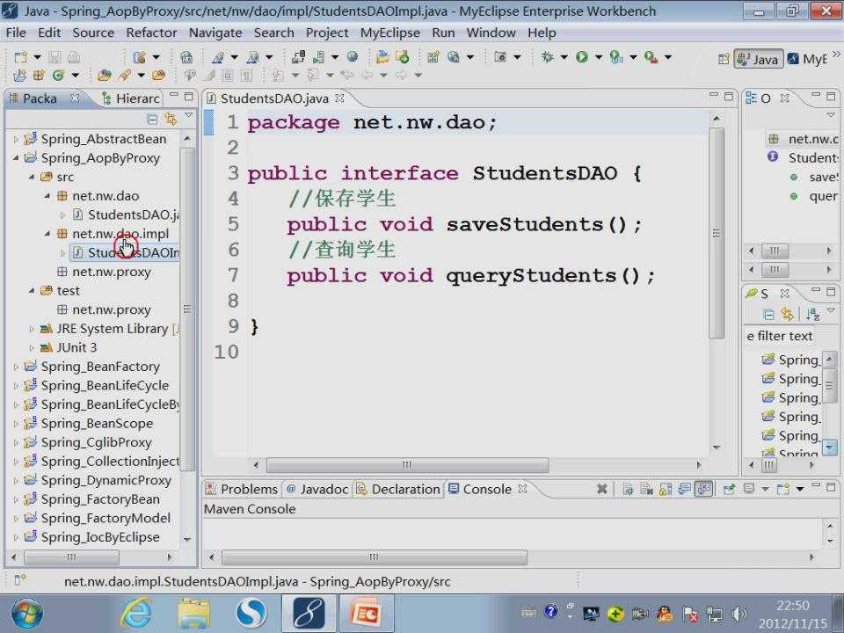Viewport: 844px width, 633px height.
Task: Open the Open Console dropdown arrow
Action: (800, 489)
